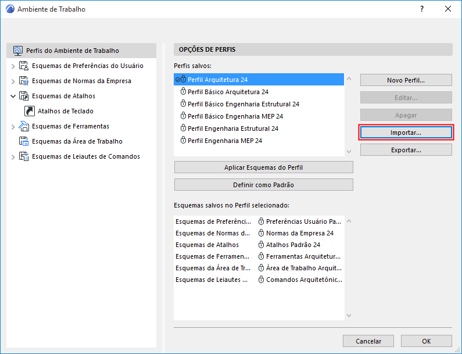Expand Esquemas de Leiautes de Comandos
This screenshot has height=354, width=462.
[x=13, y=157]
